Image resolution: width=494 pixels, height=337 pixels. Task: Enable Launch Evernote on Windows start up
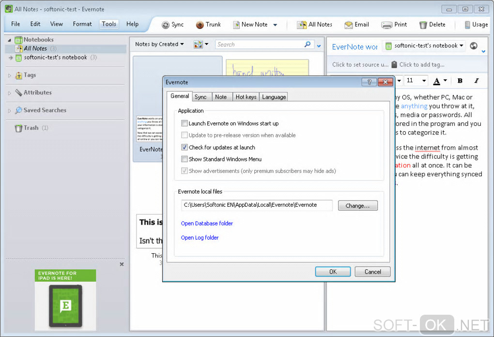click(185, 123)
